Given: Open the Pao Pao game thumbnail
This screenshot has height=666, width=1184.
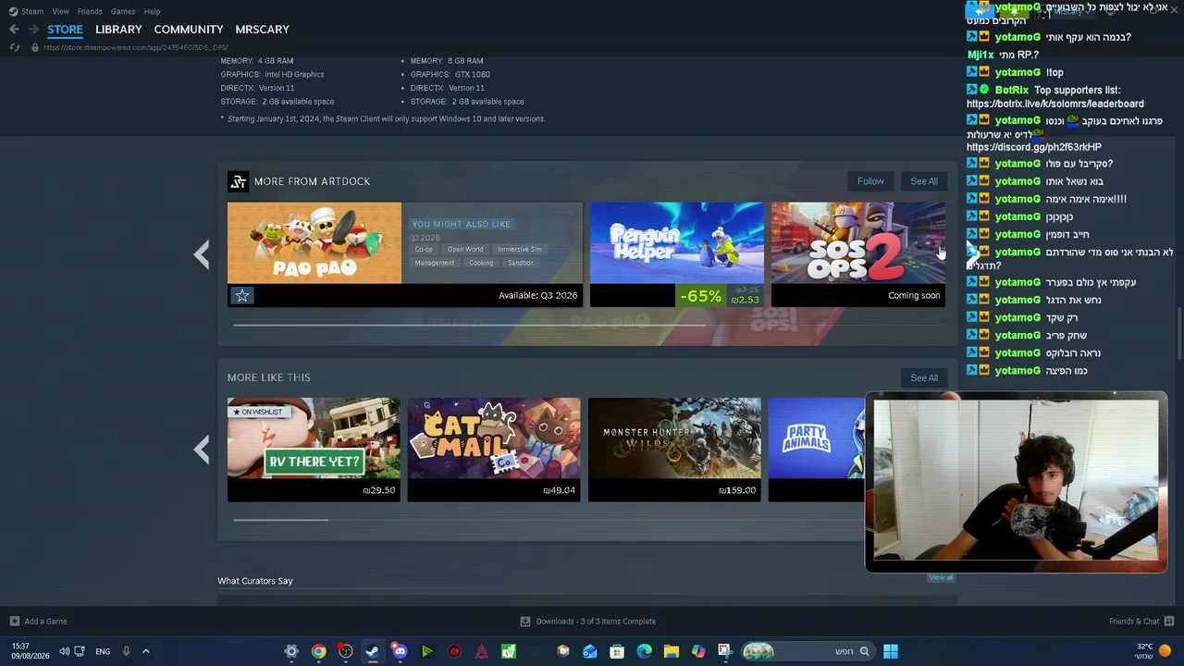Looking at the screenshot, I should pyautogui.click(x=314, y=243).
